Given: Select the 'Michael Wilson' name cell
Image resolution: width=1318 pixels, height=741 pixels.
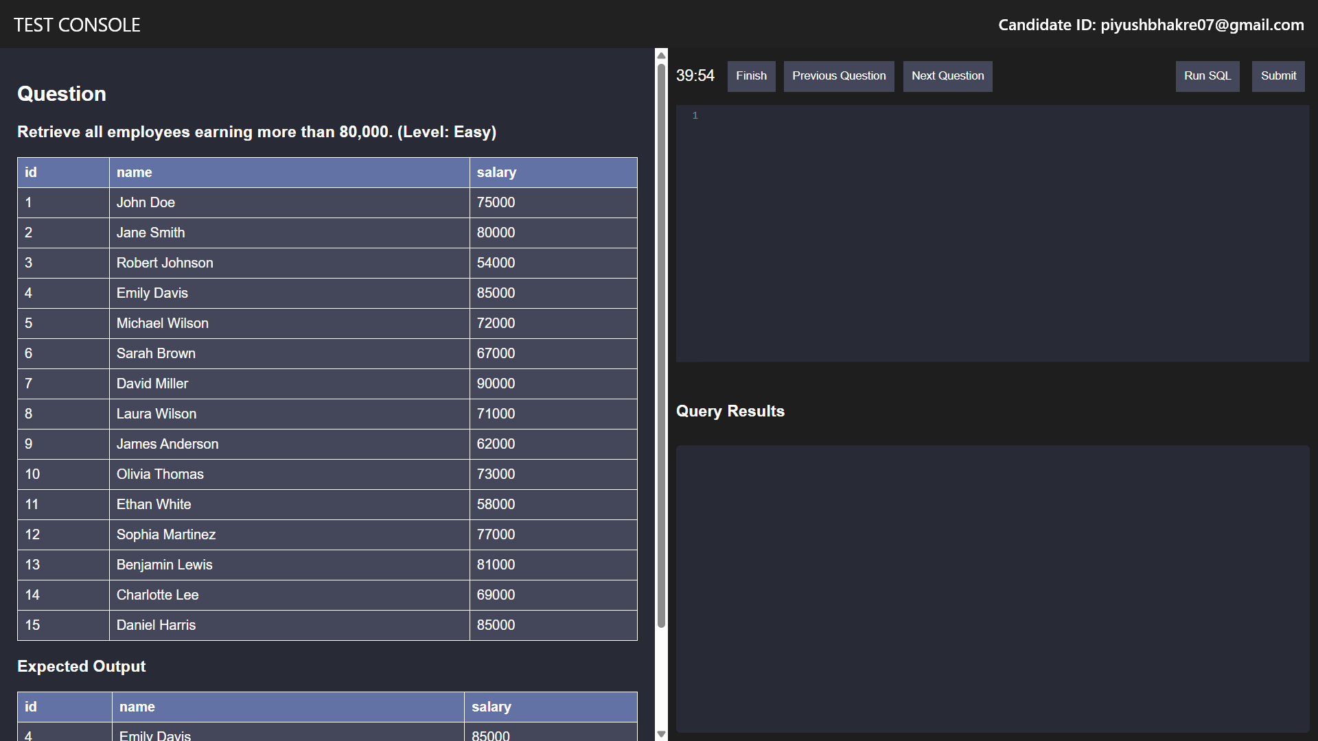Looking at the screenshot, I should coord(290,324).
